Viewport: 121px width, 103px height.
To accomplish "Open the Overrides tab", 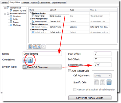I will click(25, 3).
